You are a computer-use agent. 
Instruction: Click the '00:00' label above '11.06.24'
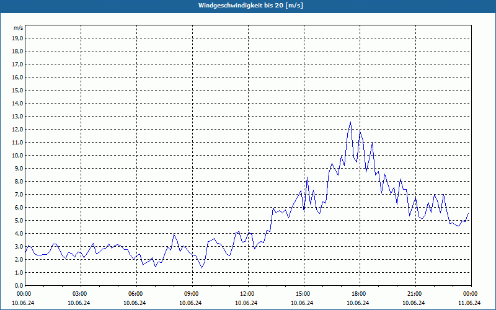click(x=469, y=294)
